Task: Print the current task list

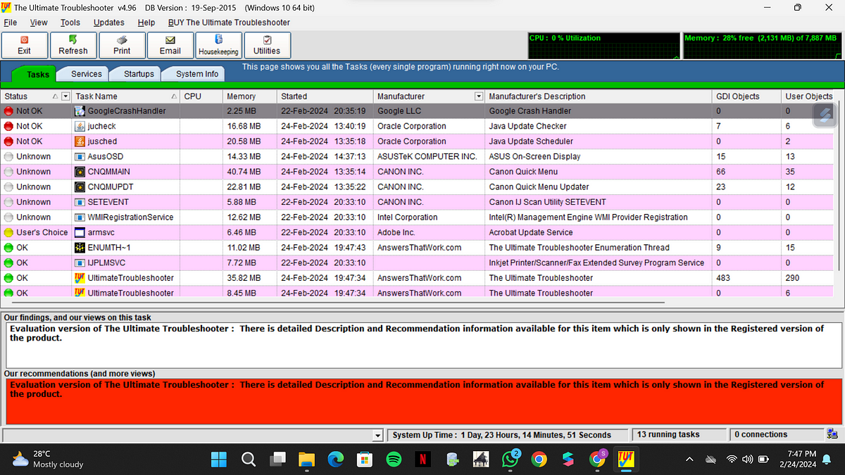Action: 122,46
